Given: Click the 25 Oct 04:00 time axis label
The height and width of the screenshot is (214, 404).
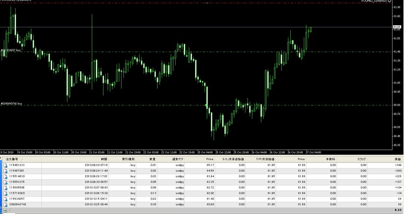Looking at the screenshot, I should 206,152.
